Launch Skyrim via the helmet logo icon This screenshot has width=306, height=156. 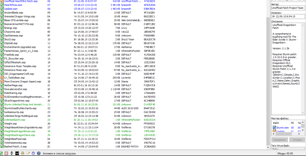[x=12, y=153]
